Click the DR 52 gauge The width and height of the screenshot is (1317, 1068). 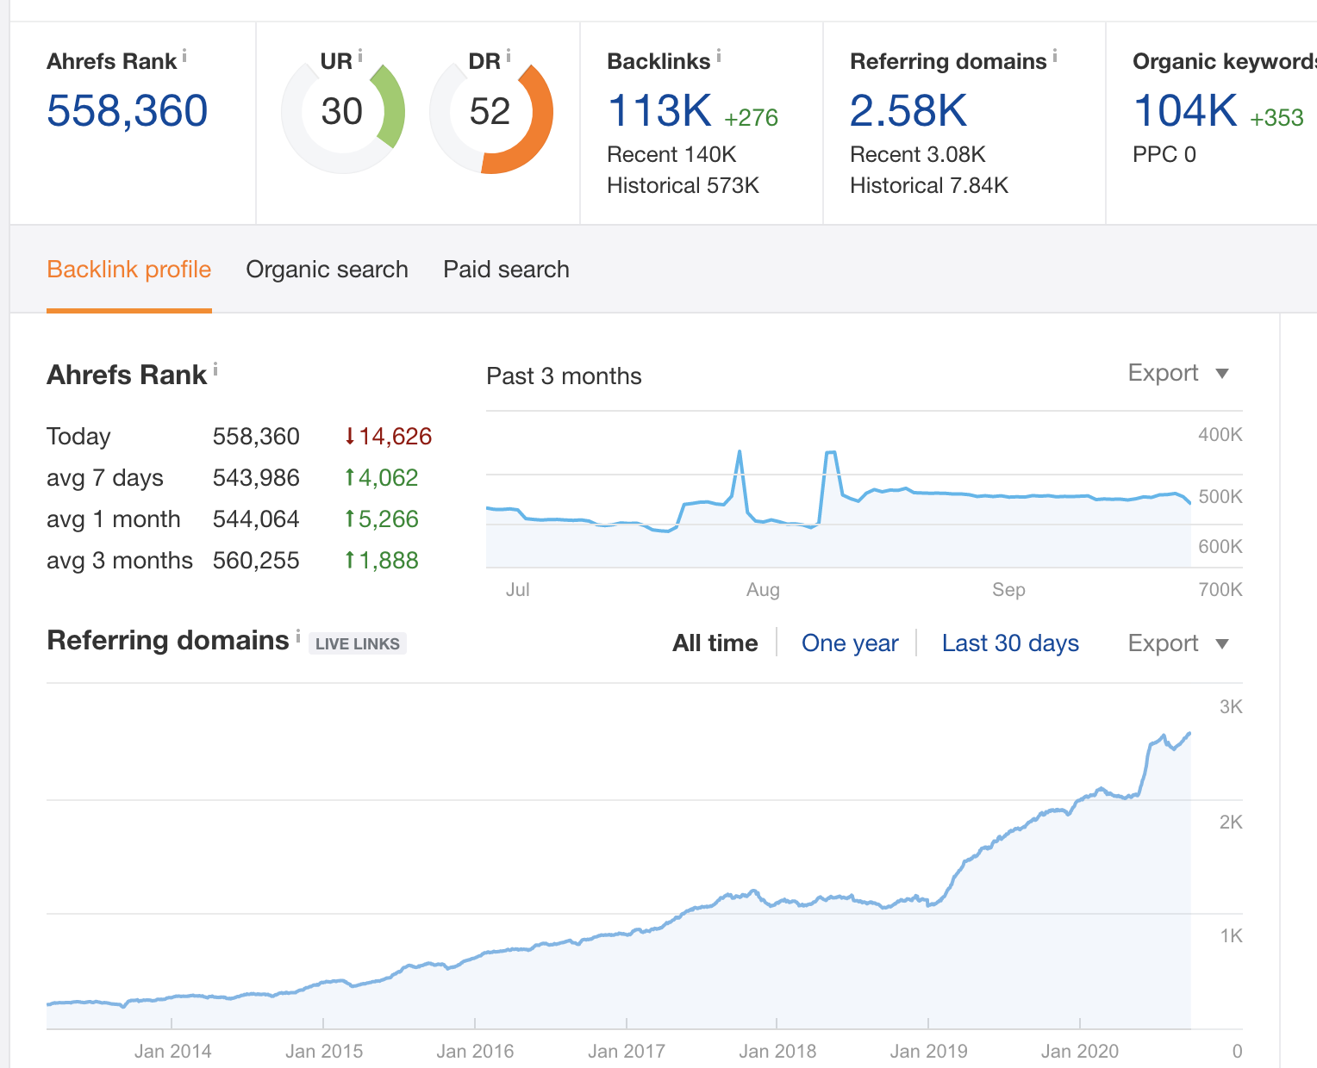[491, 112]
